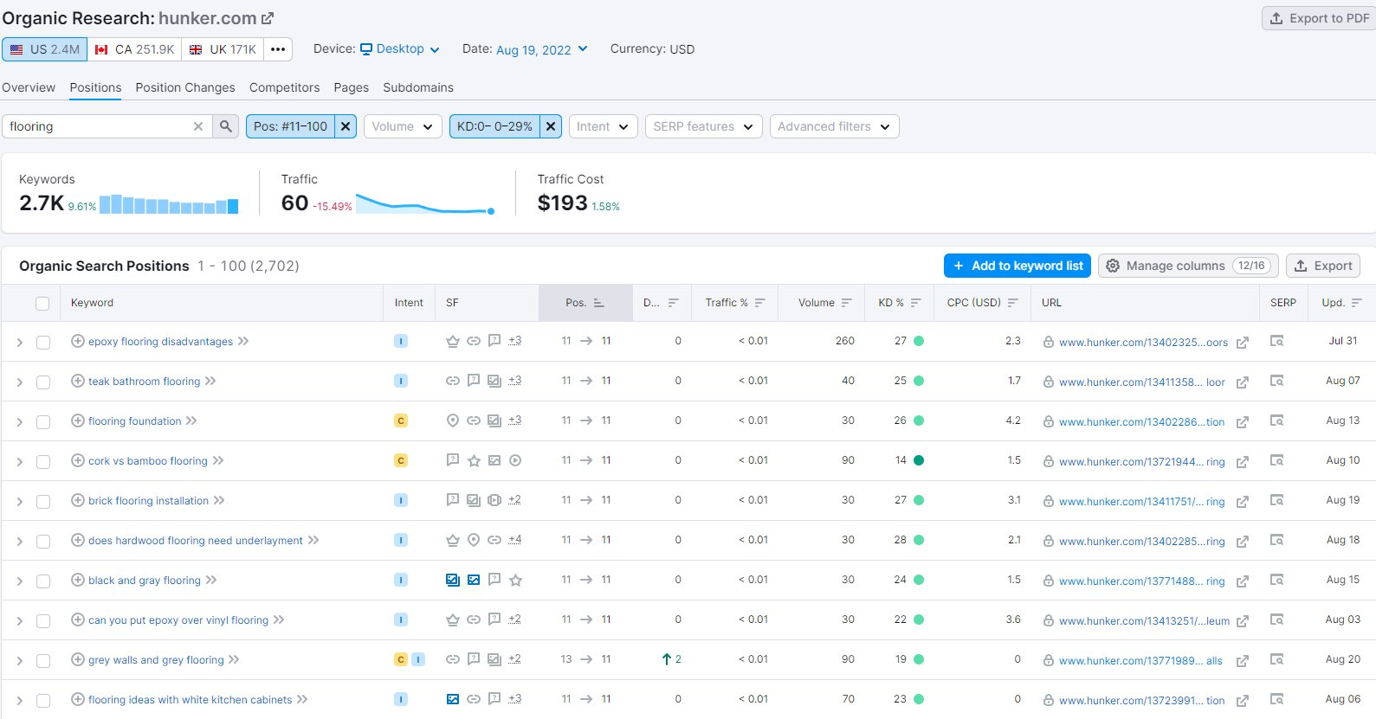
Task: Sort by Pos. column sort icon
Action: [x=599, y=303]
